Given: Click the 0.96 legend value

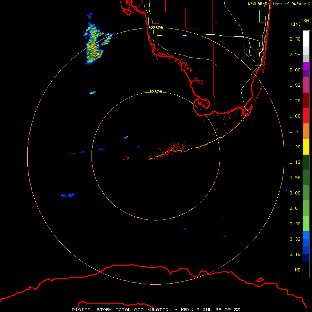Looking at the screenshot, I should 295,177.
